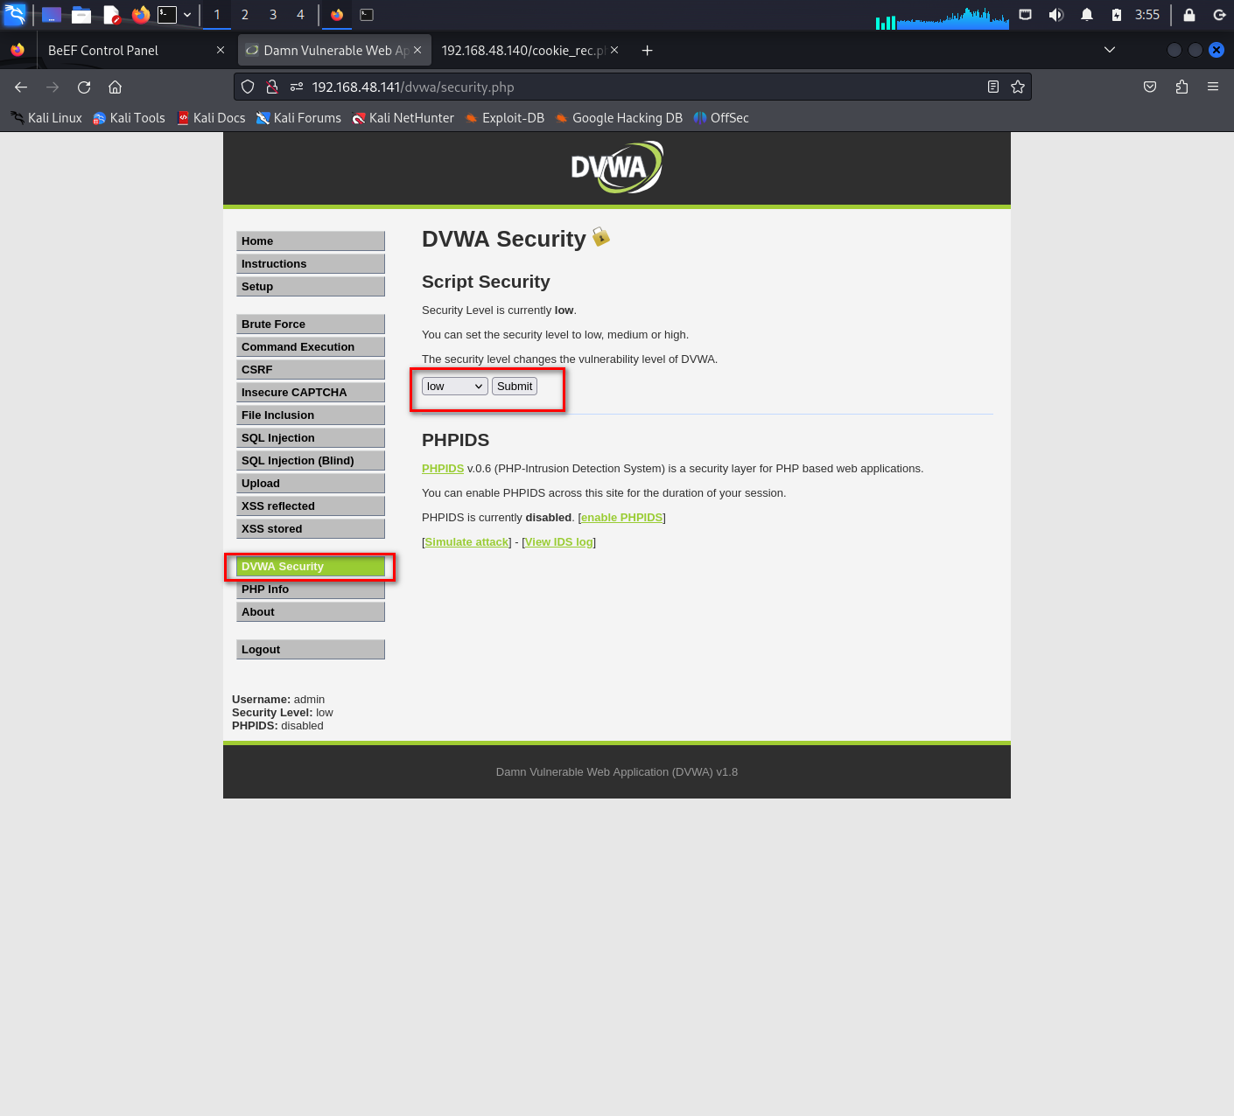Image resolution: width=1234 pixels, height=1116 pixels.
Task: Click the tracking protection shield icon
Action: tap(248, 87)
